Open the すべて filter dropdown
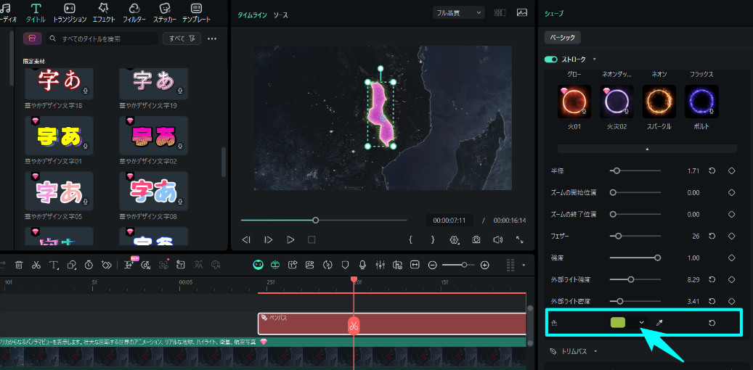This screenshot has height=370, width=753. pyautogui.click(x=182, y=39)
